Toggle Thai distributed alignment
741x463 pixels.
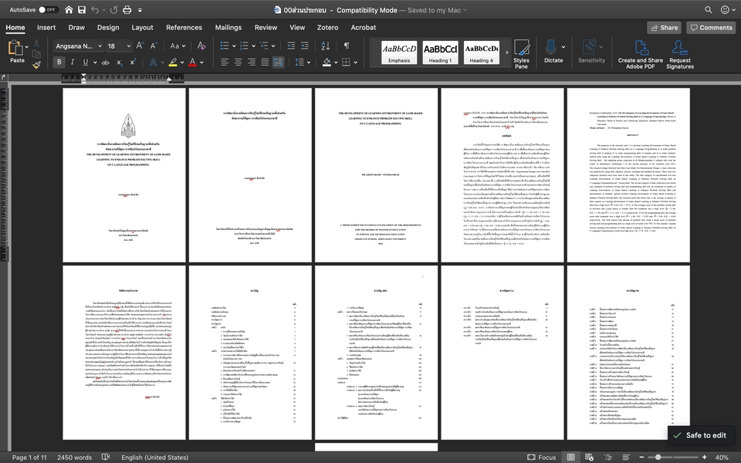[x=279, y=62]
